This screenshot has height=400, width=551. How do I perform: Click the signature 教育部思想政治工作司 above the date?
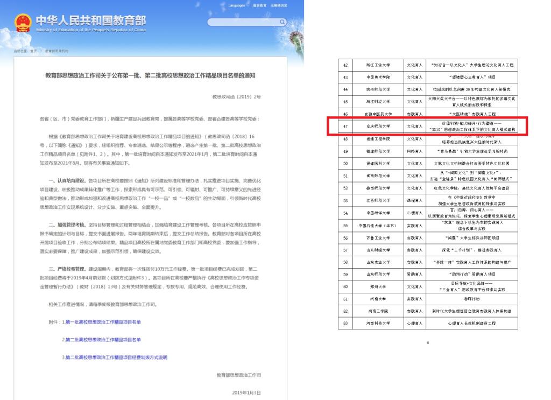pyautogui.click(x=238, y=375)
